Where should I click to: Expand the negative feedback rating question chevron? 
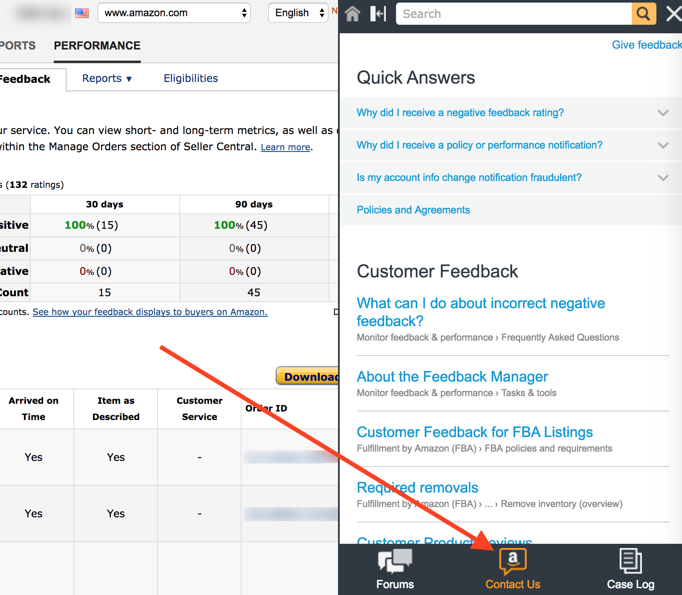[663, 113]
